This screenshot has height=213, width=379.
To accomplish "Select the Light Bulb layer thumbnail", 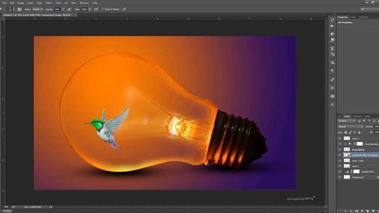I will (347, 155).
